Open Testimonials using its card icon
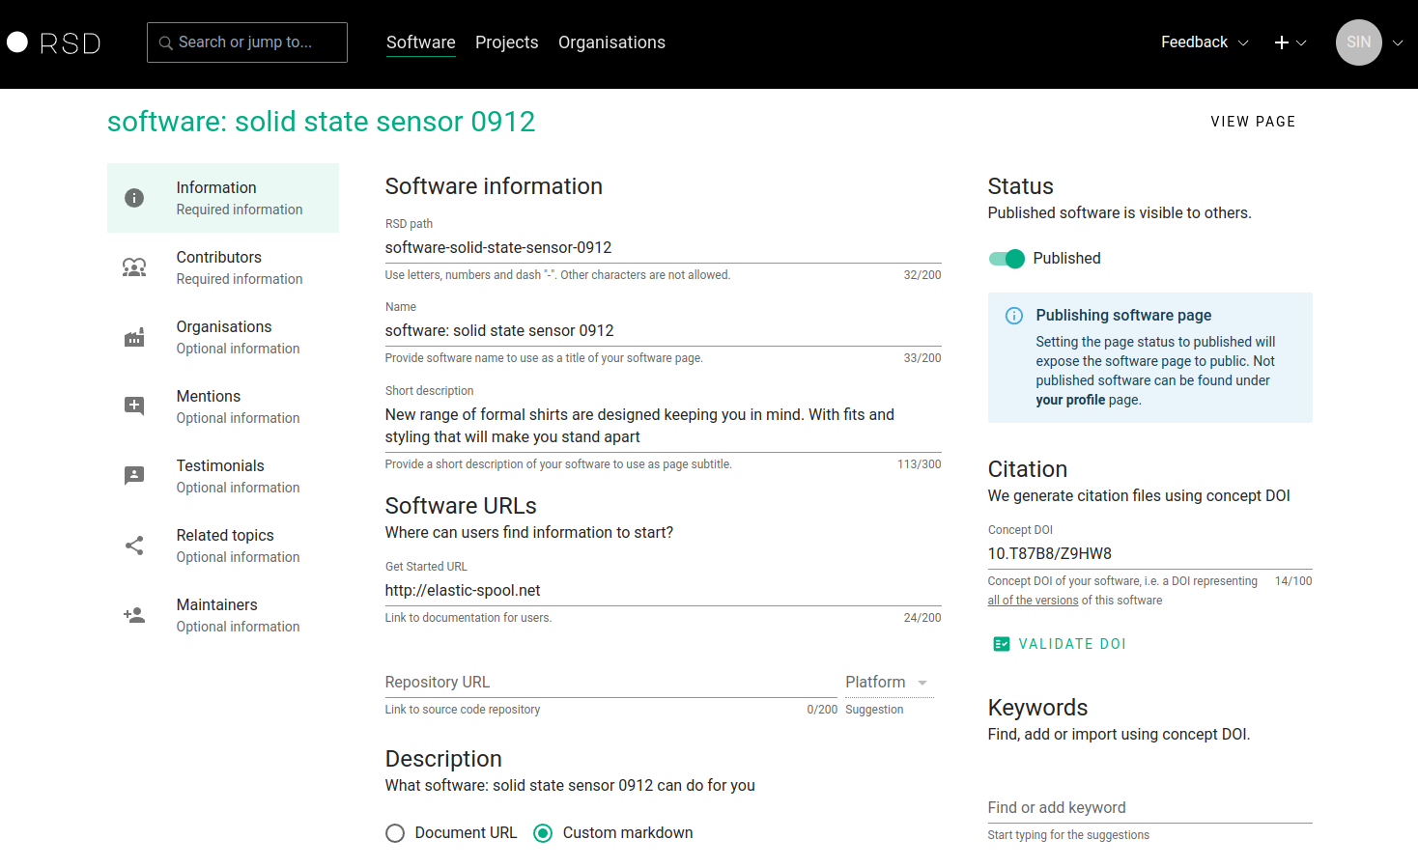This screenshot has height=868, width=1418. coord(134,476)
